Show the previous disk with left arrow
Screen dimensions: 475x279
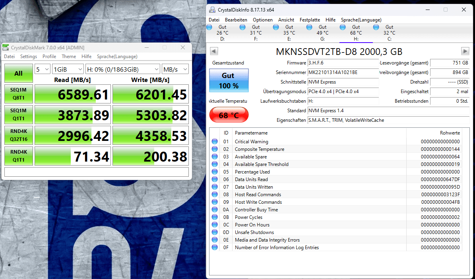pyautogui.click(x=214, y=51)
